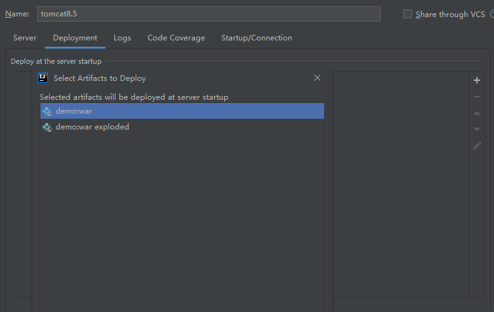Open the Code Coverage tab
The height and width of the screenshot is (312, 494).
pos(176,38)
